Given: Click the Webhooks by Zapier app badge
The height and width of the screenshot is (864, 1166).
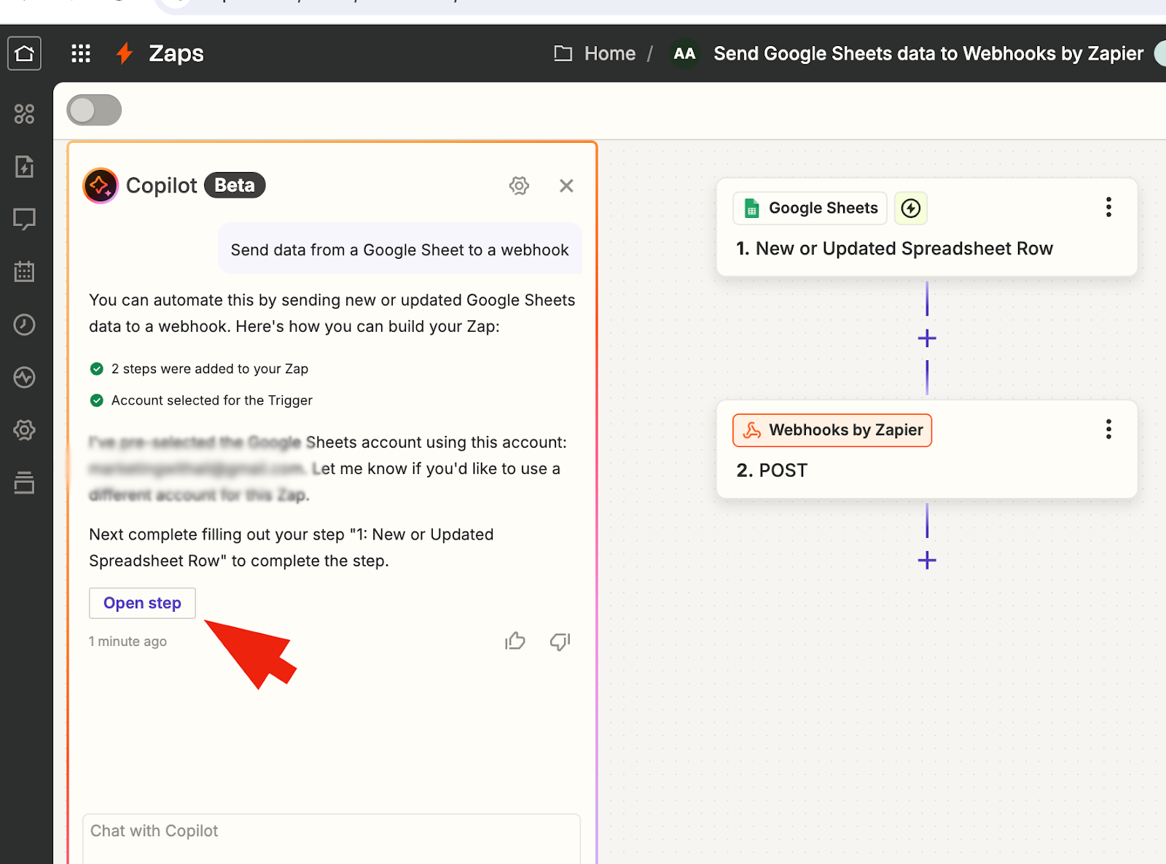Looking at the screenshot, I should [832, 430].
